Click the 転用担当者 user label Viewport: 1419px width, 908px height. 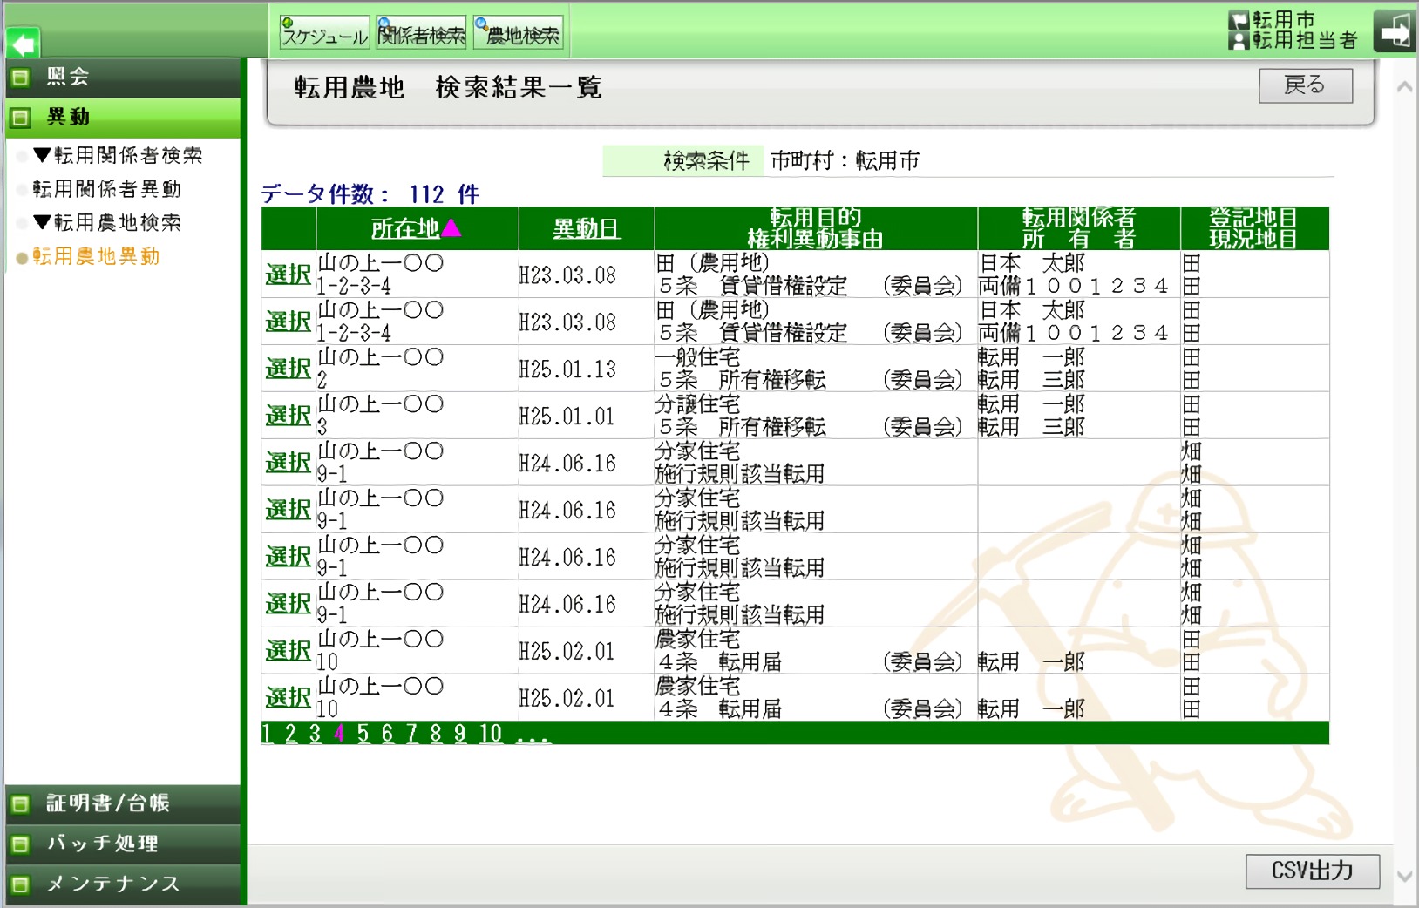1305,40
